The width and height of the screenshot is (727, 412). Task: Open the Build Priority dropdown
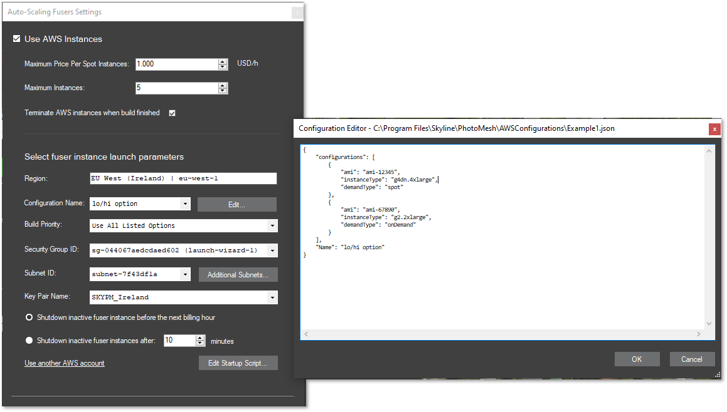click(x=272, y=226)
